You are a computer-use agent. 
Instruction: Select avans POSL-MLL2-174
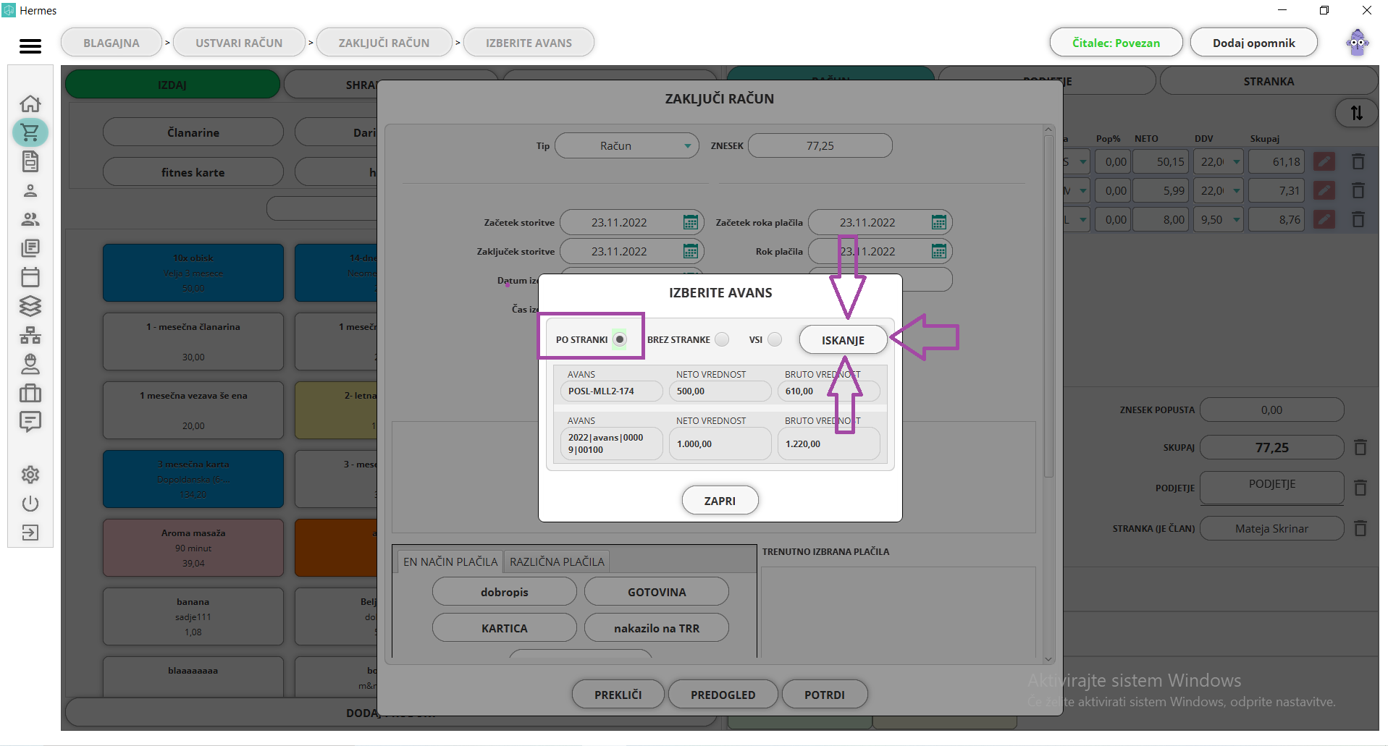612,391
